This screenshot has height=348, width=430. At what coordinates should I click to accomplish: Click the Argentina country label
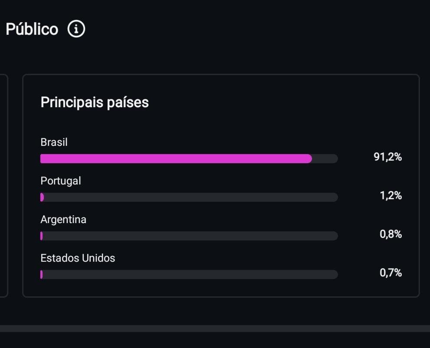coord(63,220)
